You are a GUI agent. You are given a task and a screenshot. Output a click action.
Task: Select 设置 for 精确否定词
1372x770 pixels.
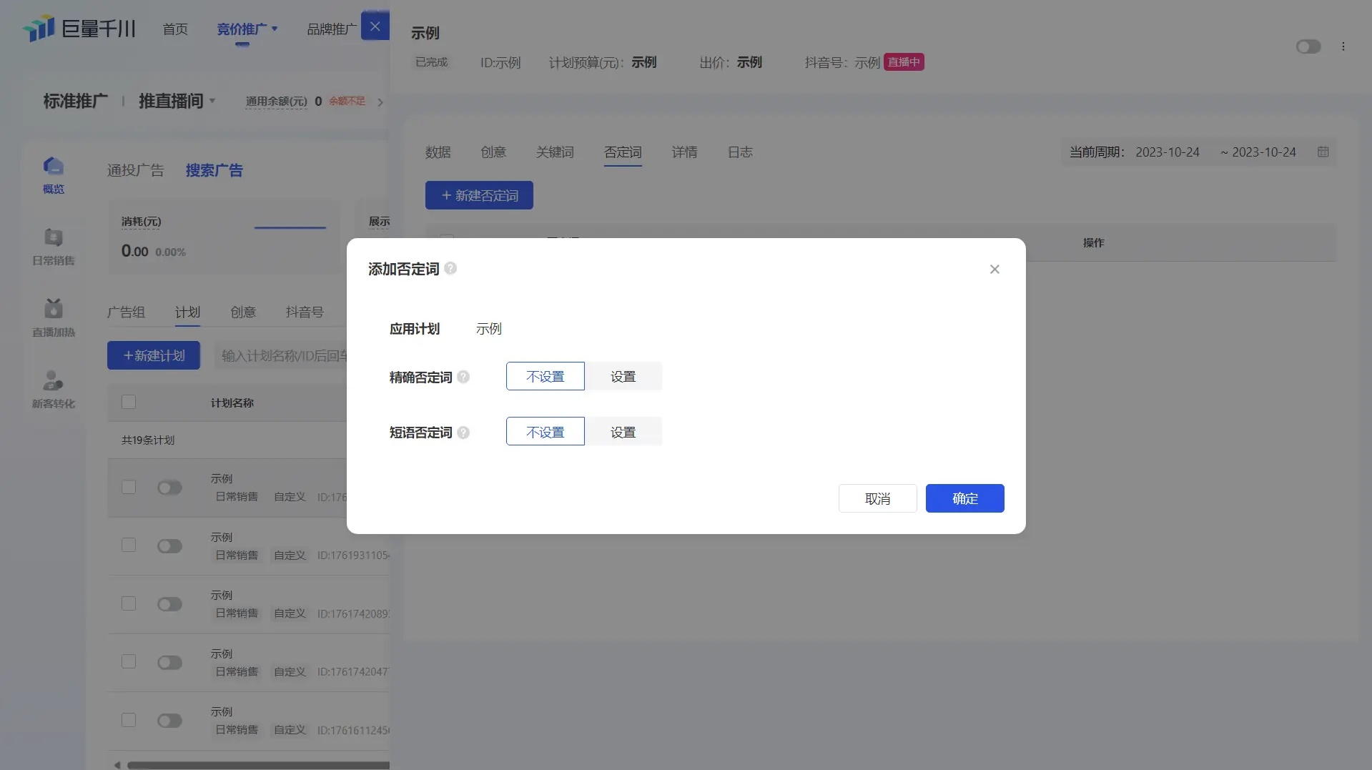pyautogui.click(x=623, y=377)
